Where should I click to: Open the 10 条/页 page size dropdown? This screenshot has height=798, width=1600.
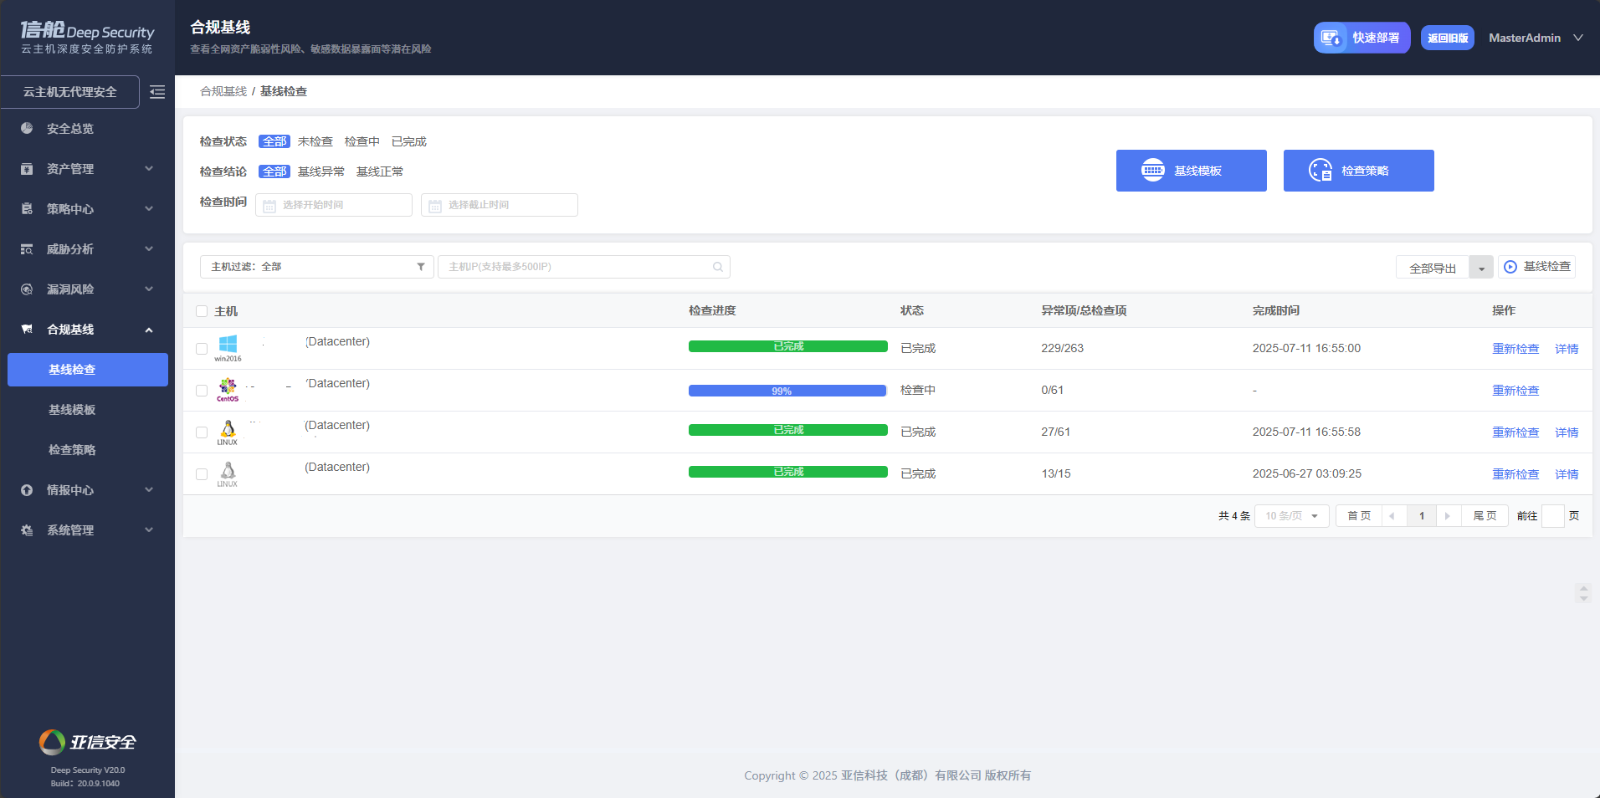(1291, 516)
